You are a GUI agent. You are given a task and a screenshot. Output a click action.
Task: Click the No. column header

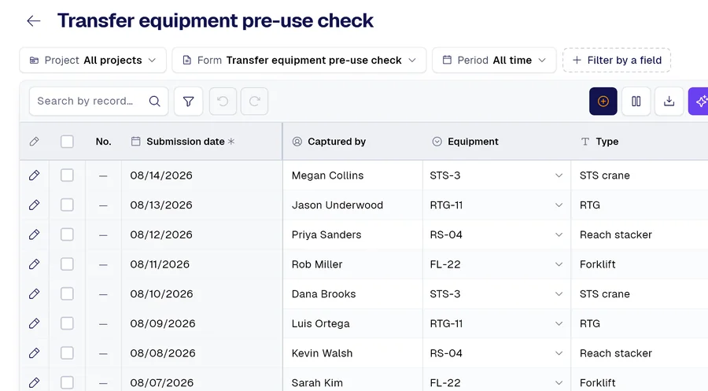click(x=103, y=142)
